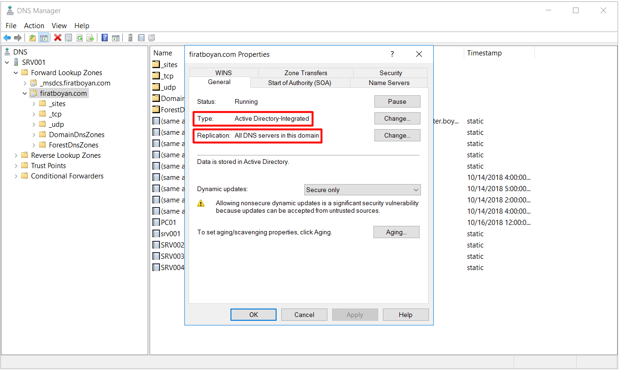Switch to the WINS tab
This screenshot has width=619, height=371.
pyautogui.click(x=223, y=73)
